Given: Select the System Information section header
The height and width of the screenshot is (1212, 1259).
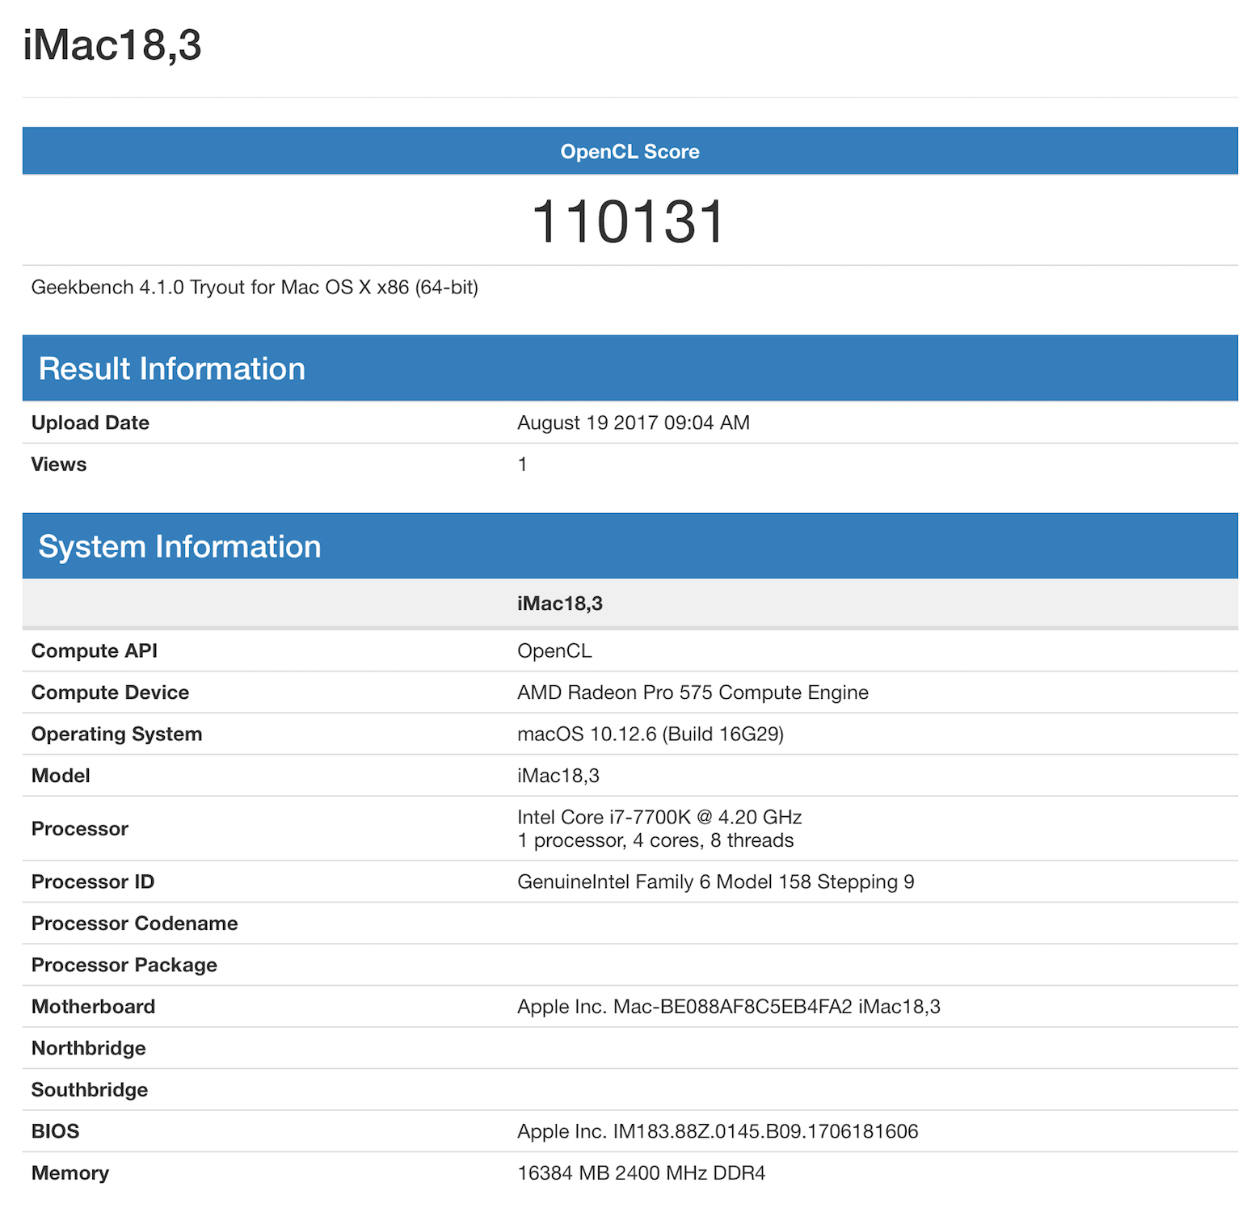Looking at the screenshot, I should click(179, 546).
